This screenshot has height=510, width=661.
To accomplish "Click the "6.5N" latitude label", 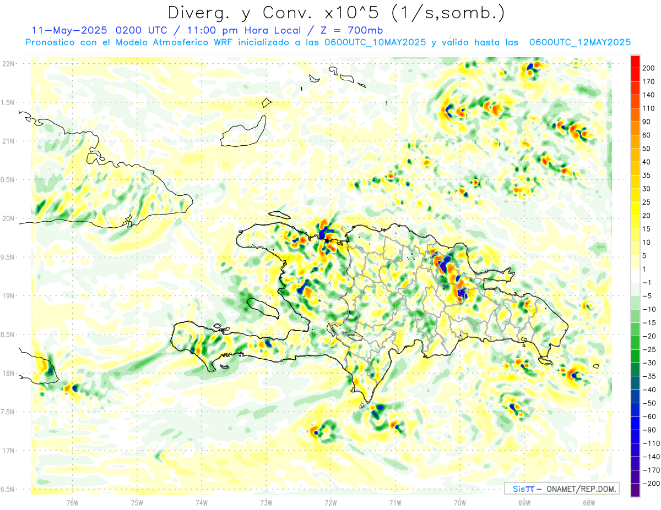I will click(8, 489).
